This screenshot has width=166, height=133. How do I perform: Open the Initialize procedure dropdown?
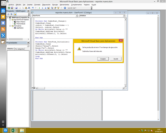click(123, 16)
